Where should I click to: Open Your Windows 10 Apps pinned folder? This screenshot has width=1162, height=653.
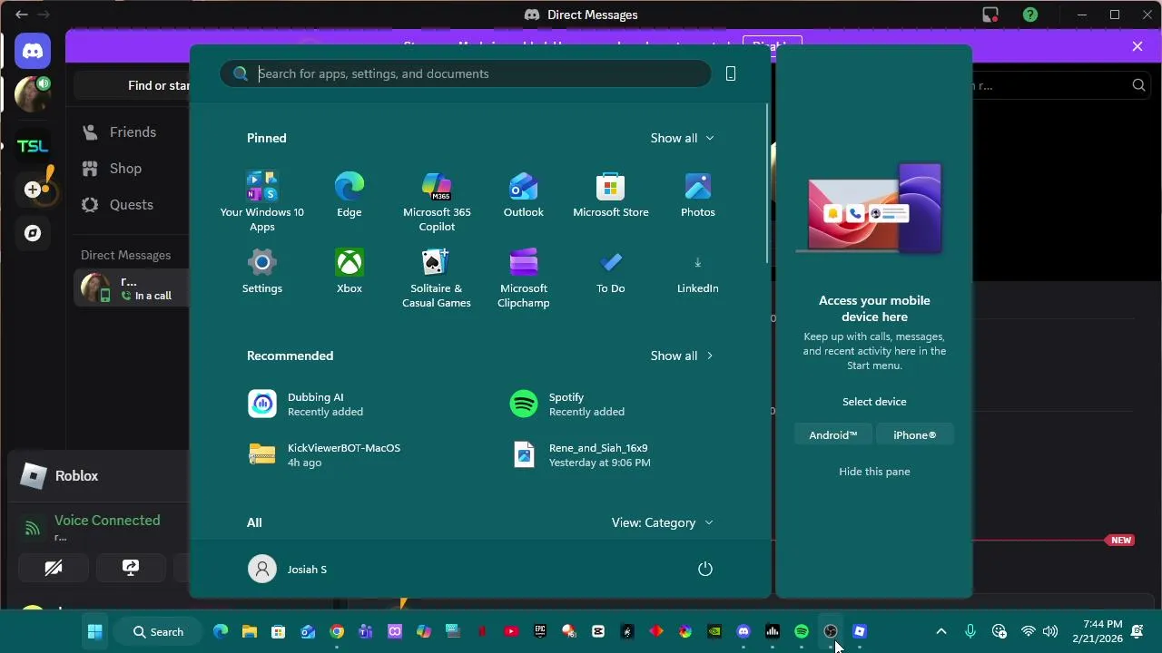[262, 201]
